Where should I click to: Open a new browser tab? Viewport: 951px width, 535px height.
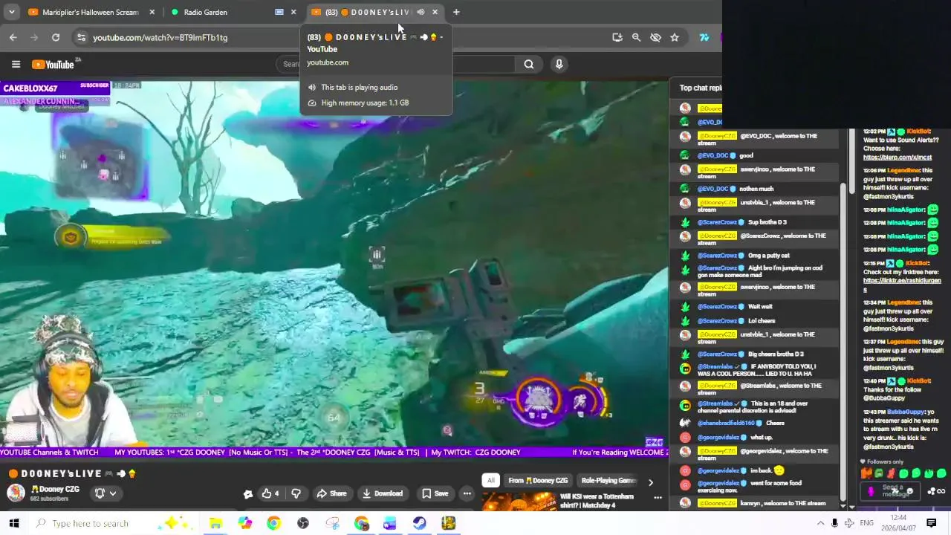(456, 12)
